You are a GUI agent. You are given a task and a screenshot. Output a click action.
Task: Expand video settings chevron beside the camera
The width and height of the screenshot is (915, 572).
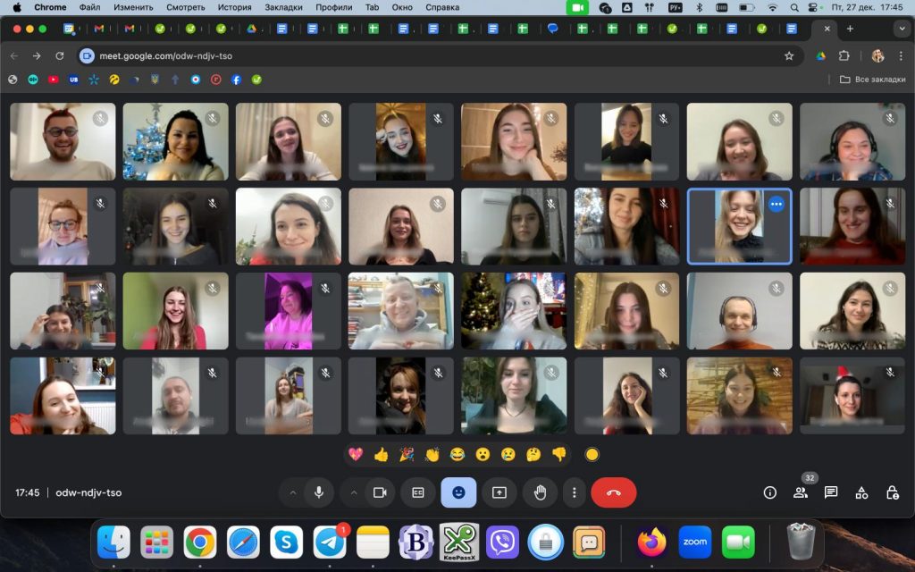tap(354, 492)
